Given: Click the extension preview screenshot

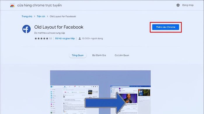Looking at the screenshot, I should pos(101,92).
